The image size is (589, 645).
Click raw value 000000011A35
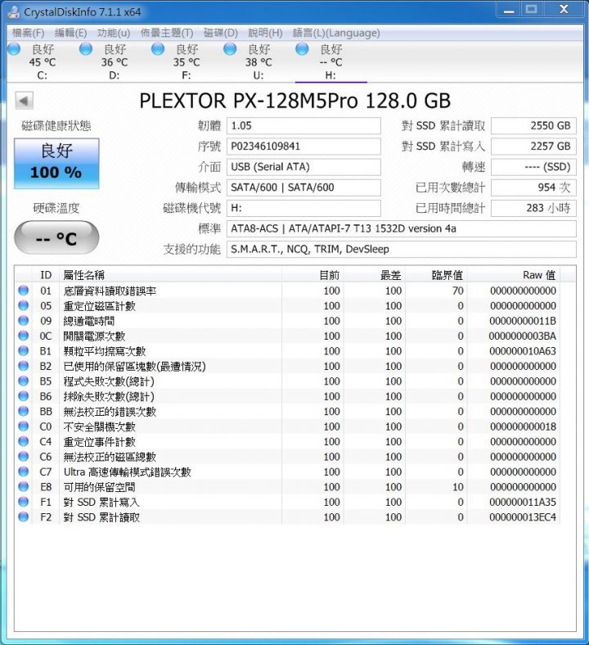pos(523,502)
